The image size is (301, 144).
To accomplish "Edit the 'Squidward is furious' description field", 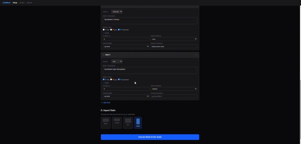I will 150,21.
